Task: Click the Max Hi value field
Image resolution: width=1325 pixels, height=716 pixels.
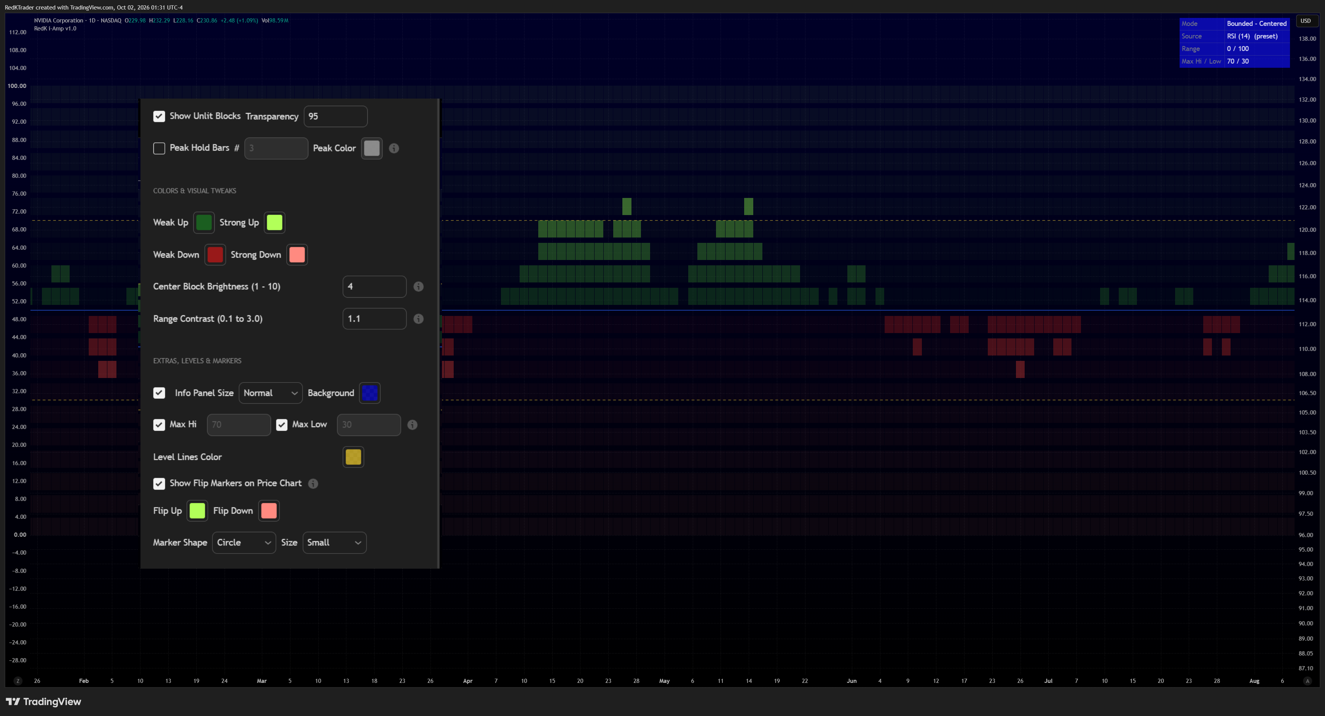Action: [x=239, y=425]
